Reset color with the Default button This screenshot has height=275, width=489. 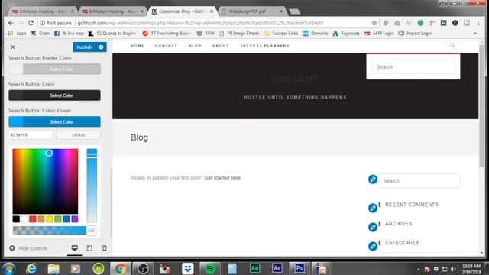click(x=79, y=135)
